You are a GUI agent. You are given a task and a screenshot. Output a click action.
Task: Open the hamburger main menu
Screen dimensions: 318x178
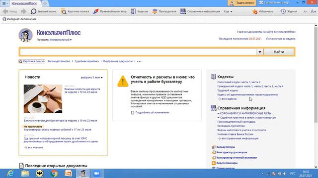(4, 3)
